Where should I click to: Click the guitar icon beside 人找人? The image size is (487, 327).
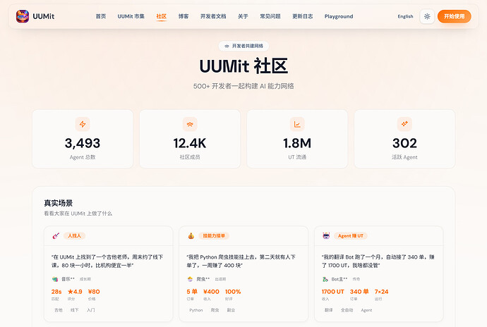(56, 236)
